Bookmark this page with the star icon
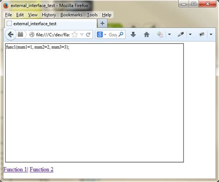Screen dimensions: 219x182 74,35
